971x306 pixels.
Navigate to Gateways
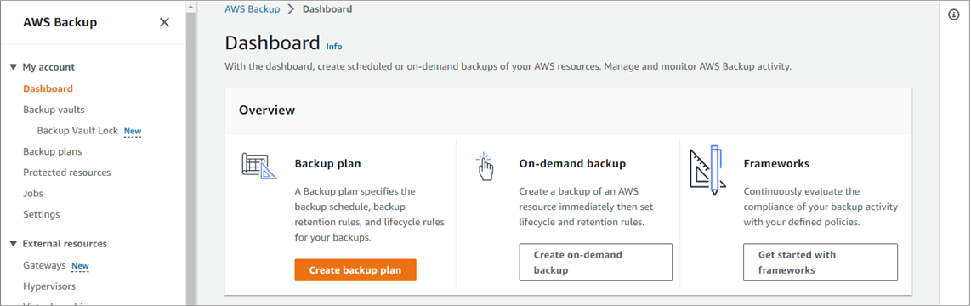coord(44,265)
